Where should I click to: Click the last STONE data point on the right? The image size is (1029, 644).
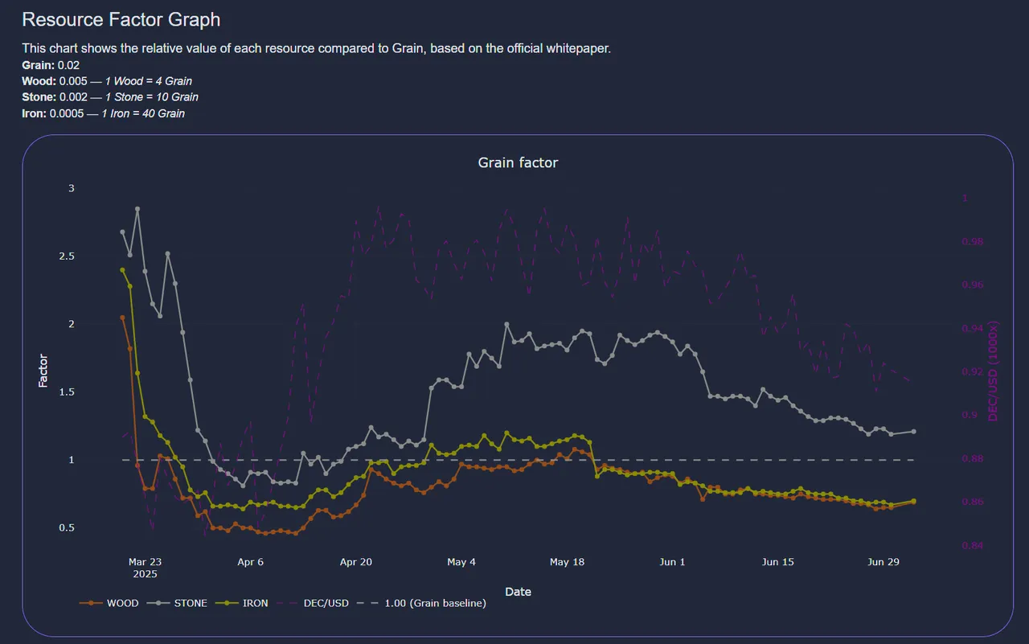click(914, 432)
